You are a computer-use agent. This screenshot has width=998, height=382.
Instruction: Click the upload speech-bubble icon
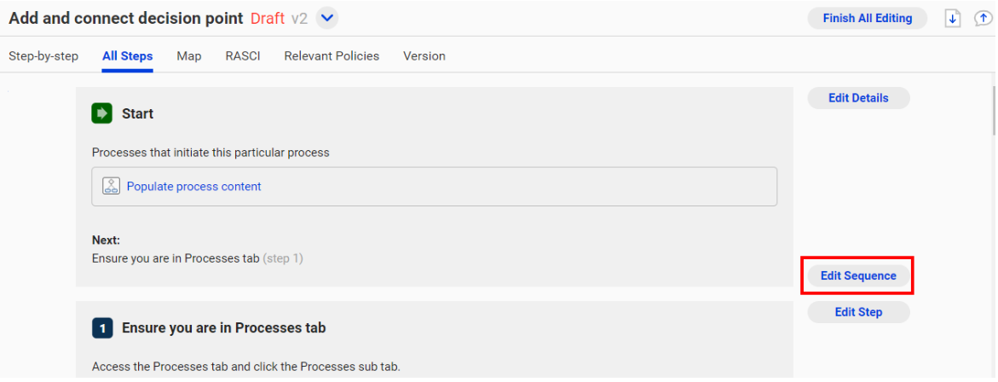[x=983, y=19]
